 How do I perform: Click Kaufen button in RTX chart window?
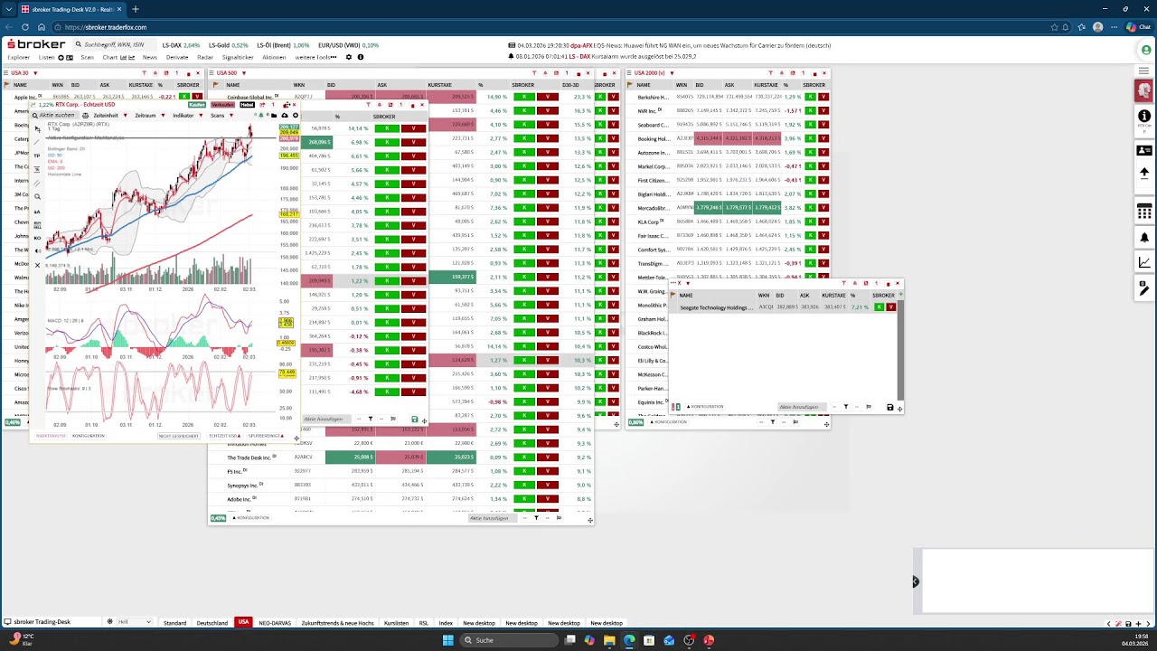click(196, 105)
